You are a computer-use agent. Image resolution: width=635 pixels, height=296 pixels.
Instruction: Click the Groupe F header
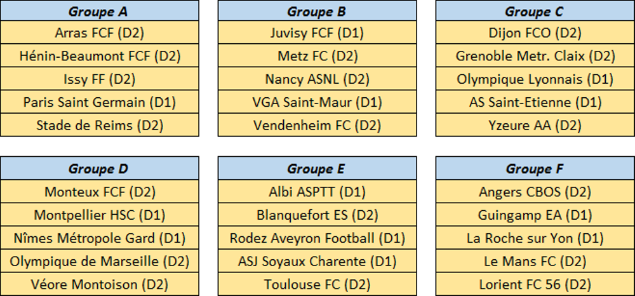click(x=535, y=168)
